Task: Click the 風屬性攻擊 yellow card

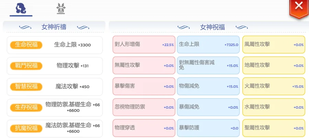Action: coord(273,45)
